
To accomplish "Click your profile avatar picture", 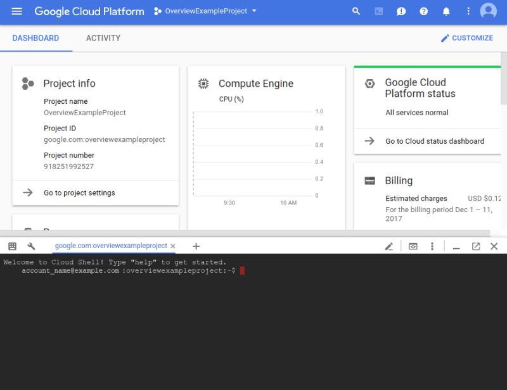I will (487, 11).
